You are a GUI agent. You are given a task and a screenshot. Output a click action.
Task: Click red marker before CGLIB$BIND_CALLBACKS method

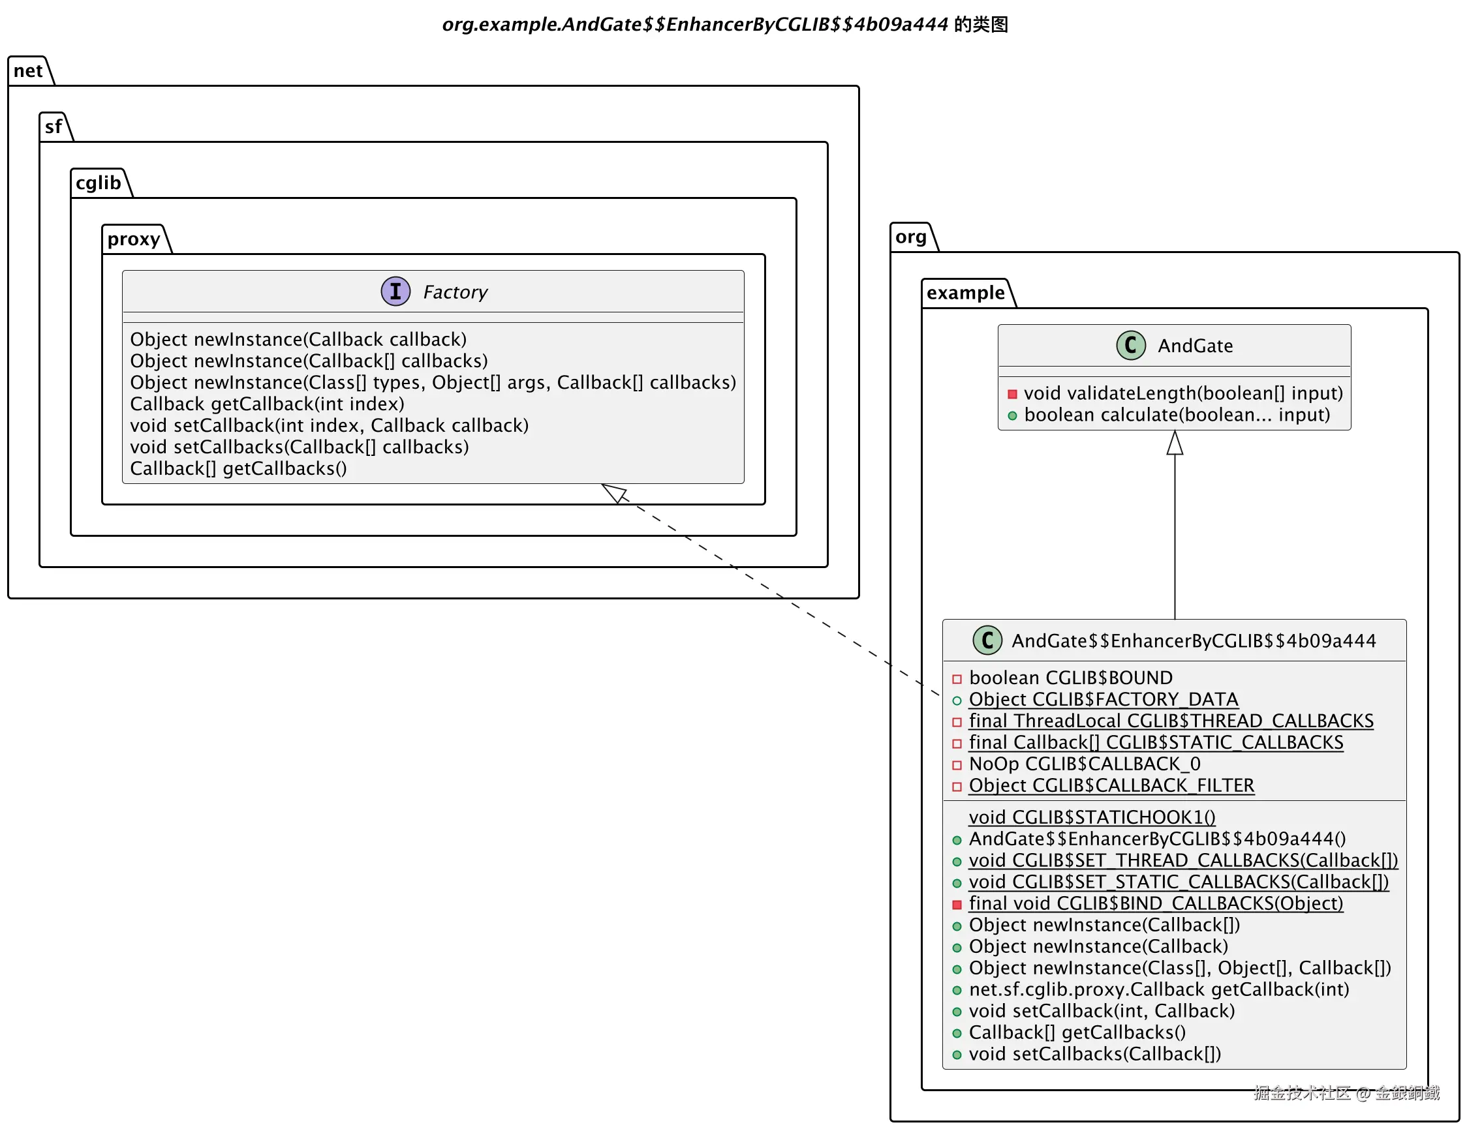click(957, 904)
